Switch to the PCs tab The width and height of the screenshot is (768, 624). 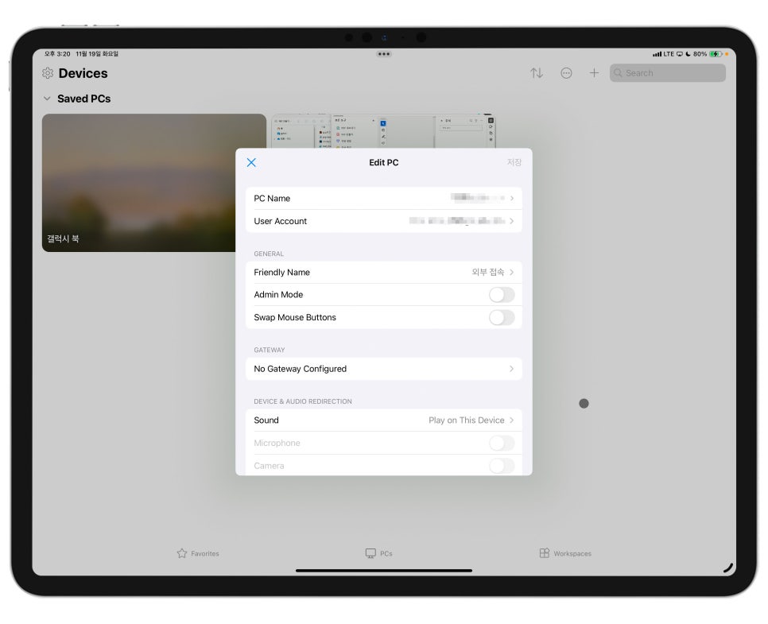pos(378,553)
